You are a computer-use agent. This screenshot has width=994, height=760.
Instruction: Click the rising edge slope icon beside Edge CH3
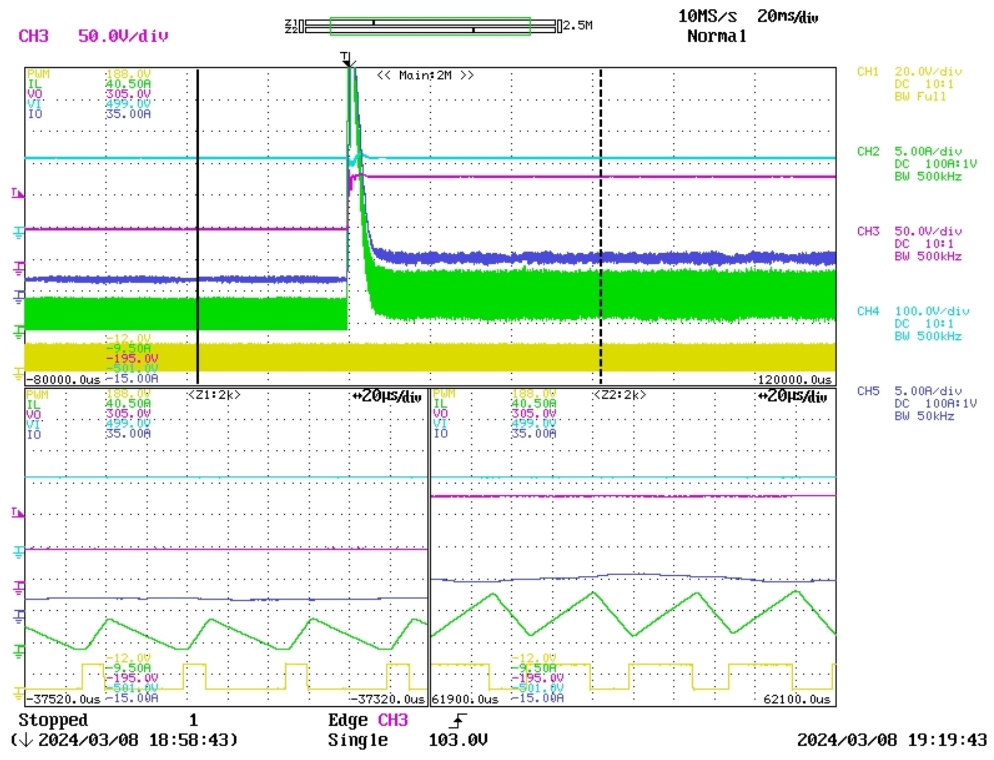458,721
